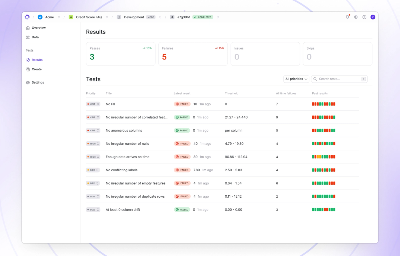Click the commit icon beside a7g39hf
The image size is (400, 256).
pyautogui.click(x=172, y=17)
